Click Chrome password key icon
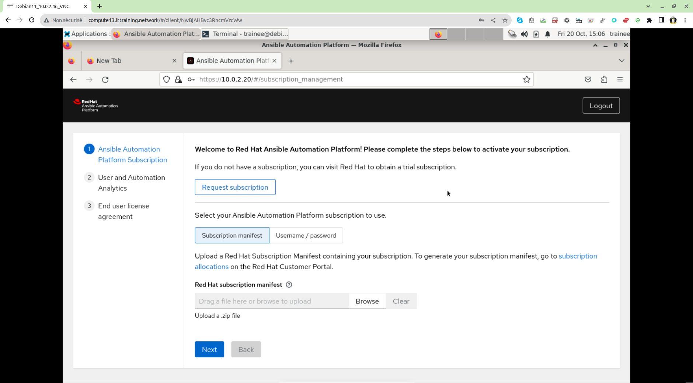This screenshot has height=383, width=693. [481, 20]
